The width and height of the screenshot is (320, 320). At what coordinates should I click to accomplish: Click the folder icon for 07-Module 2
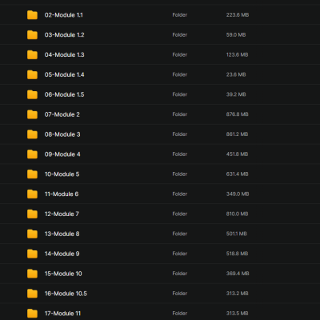[x=32, y=114]
